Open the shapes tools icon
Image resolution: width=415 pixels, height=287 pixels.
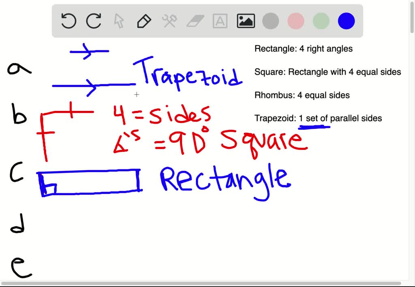point(169,21)
